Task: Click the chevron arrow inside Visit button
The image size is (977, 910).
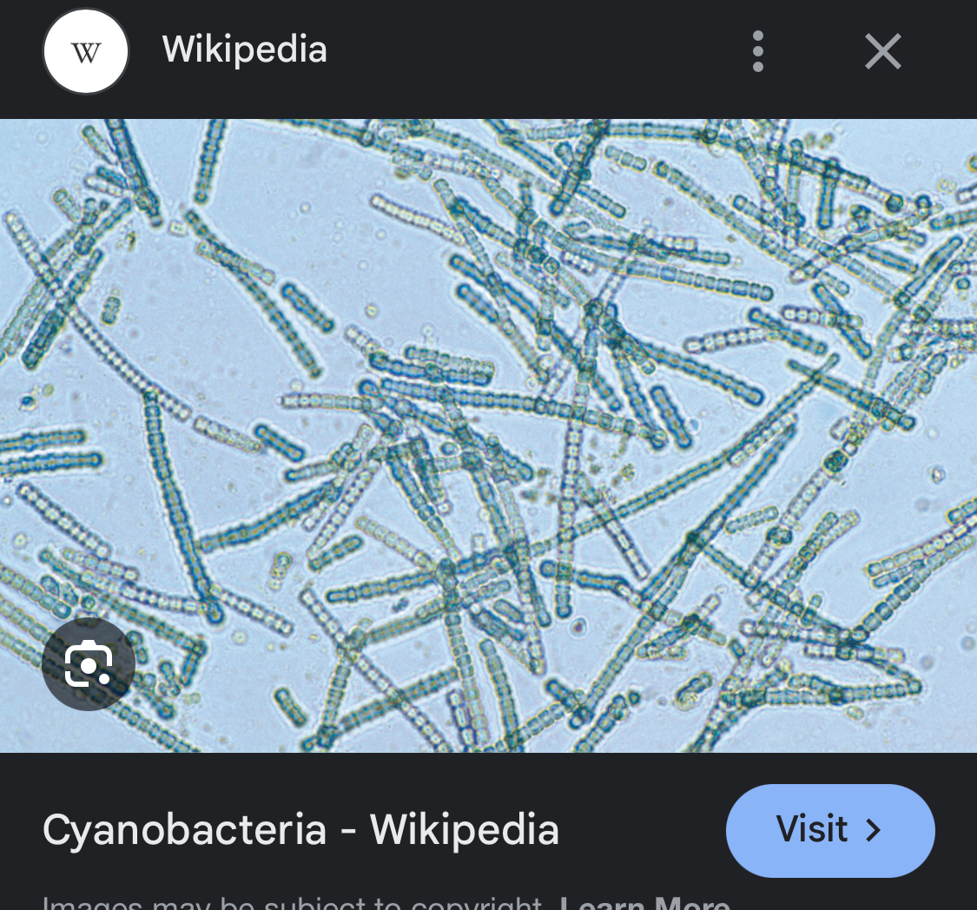Action: pos(874,830)
